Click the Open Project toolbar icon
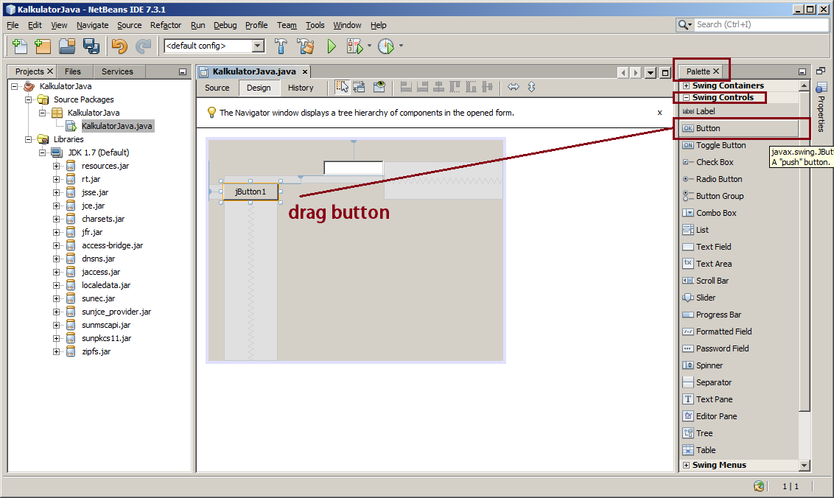Screen dimensions: 834x498 pyautogui.click(x=67, y=46)
